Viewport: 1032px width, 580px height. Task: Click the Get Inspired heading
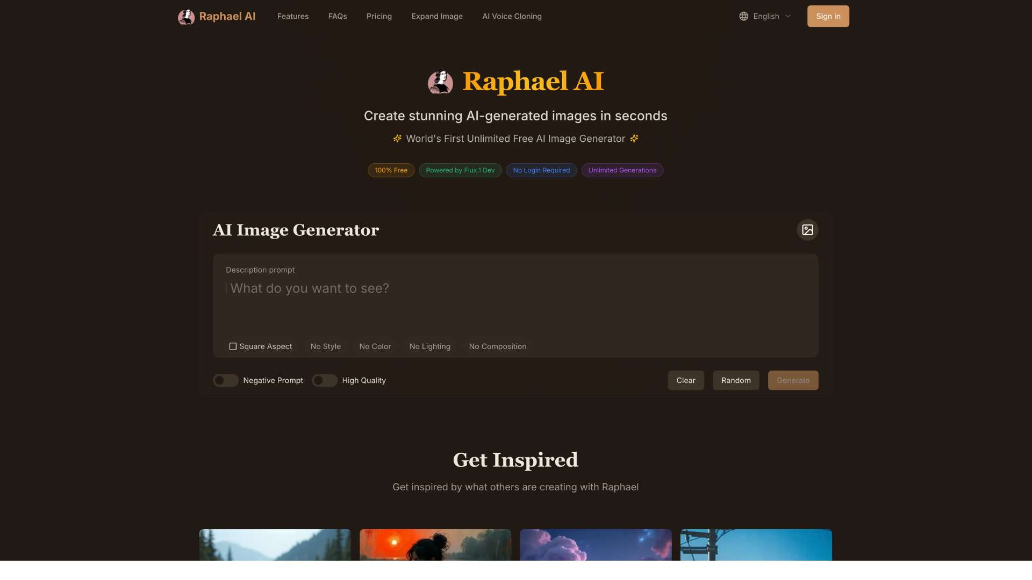point(515,460)
